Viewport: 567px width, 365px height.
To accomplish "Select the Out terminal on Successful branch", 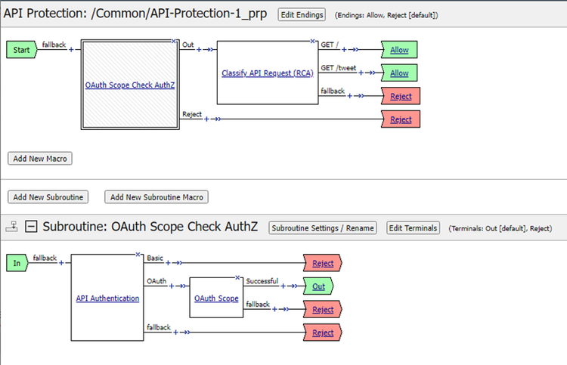I will (x=319, y=286).
